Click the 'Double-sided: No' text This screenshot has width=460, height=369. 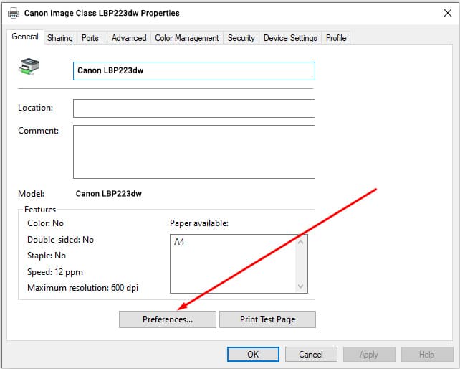pos(60,240)
